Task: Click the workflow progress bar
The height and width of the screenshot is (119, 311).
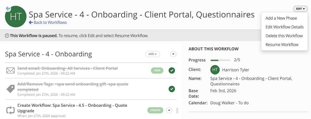Action: [x=220, y=60]
